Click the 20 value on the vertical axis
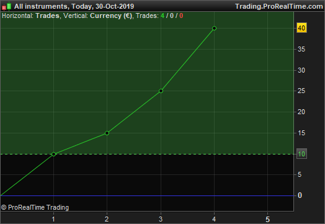 click(x=301, y=112)
